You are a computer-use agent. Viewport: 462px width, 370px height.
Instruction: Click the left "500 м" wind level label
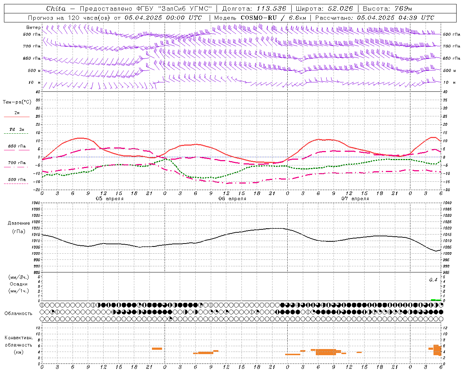tap(34, 70)
